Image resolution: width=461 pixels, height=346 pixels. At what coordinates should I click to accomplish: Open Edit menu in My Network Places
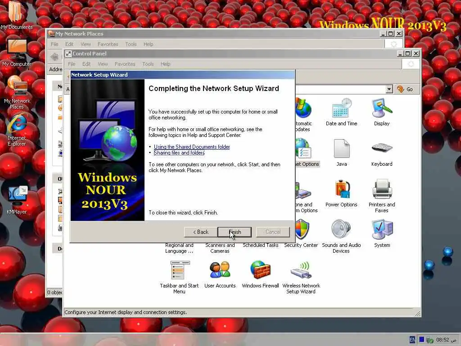tap(69, 44)
